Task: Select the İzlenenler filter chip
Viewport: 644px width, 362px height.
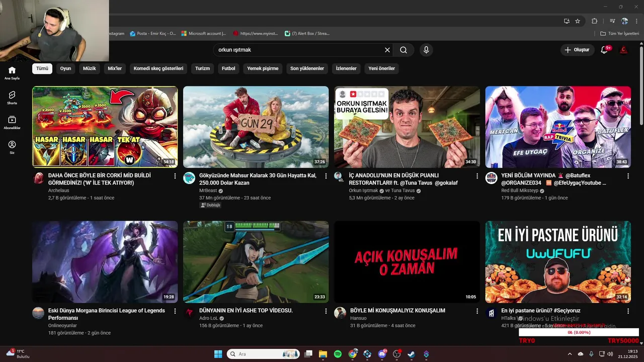Action: point(346,68)
